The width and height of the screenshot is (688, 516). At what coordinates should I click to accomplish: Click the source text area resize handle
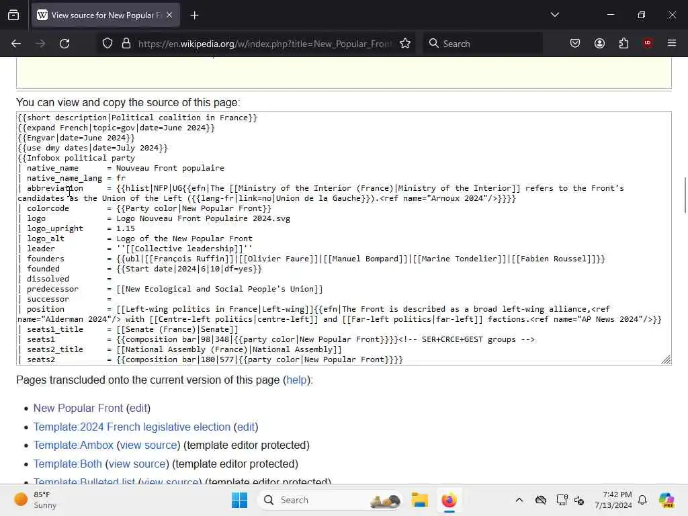[x=666, y=359]
